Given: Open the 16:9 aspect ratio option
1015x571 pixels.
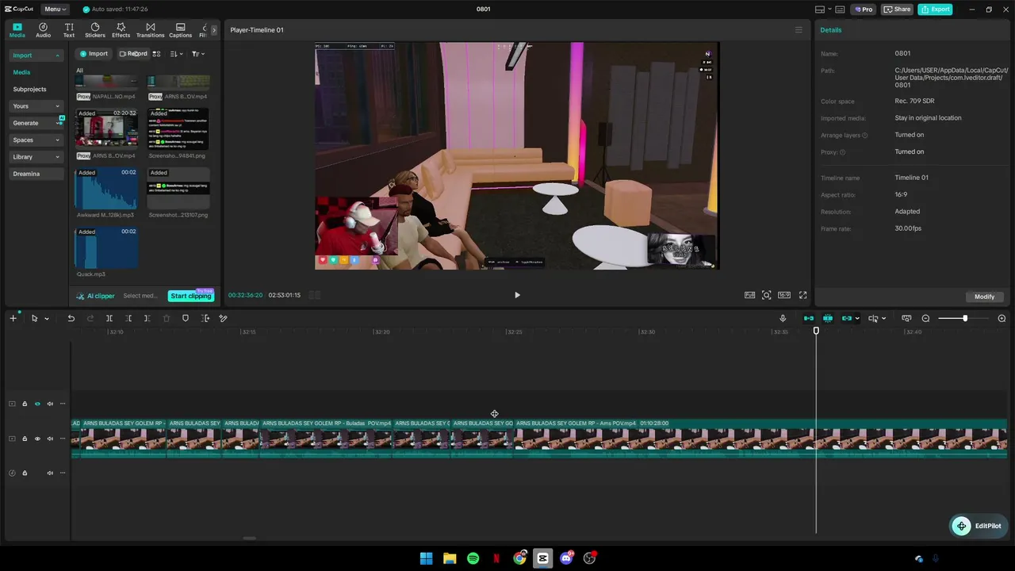Looking at the screenshot, I should click(x=784, y=295).
